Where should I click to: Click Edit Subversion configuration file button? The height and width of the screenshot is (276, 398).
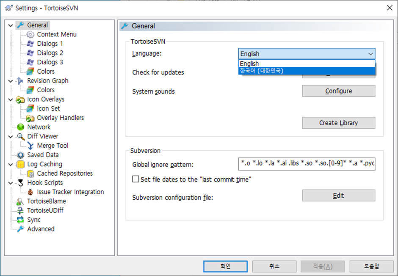[339, 195]
